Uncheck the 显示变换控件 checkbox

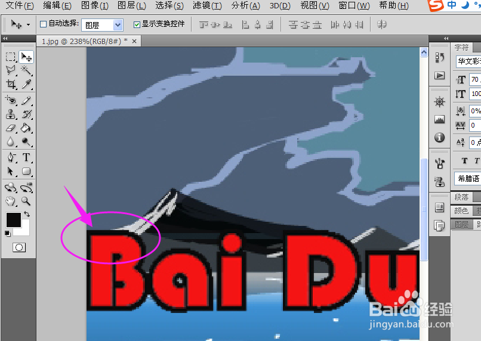137,24
